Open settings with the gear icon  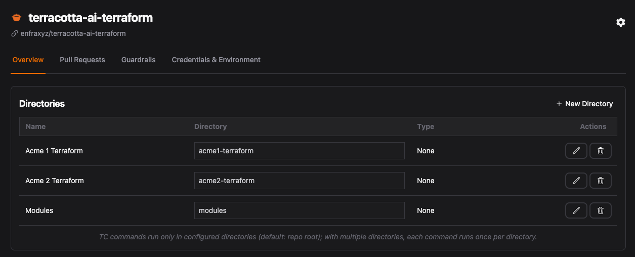pos(620,22)
